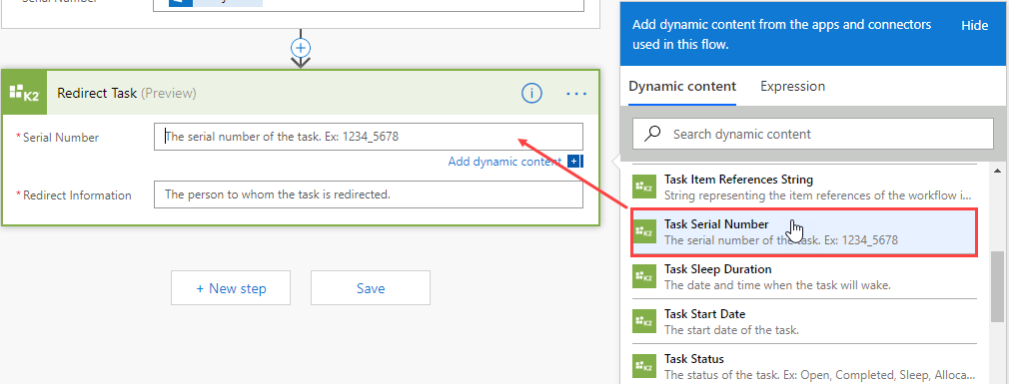Screen dimensions: 1009x384
Task: Open the ellipsis menu on Redirect Task
Action: tap(575, 94)
